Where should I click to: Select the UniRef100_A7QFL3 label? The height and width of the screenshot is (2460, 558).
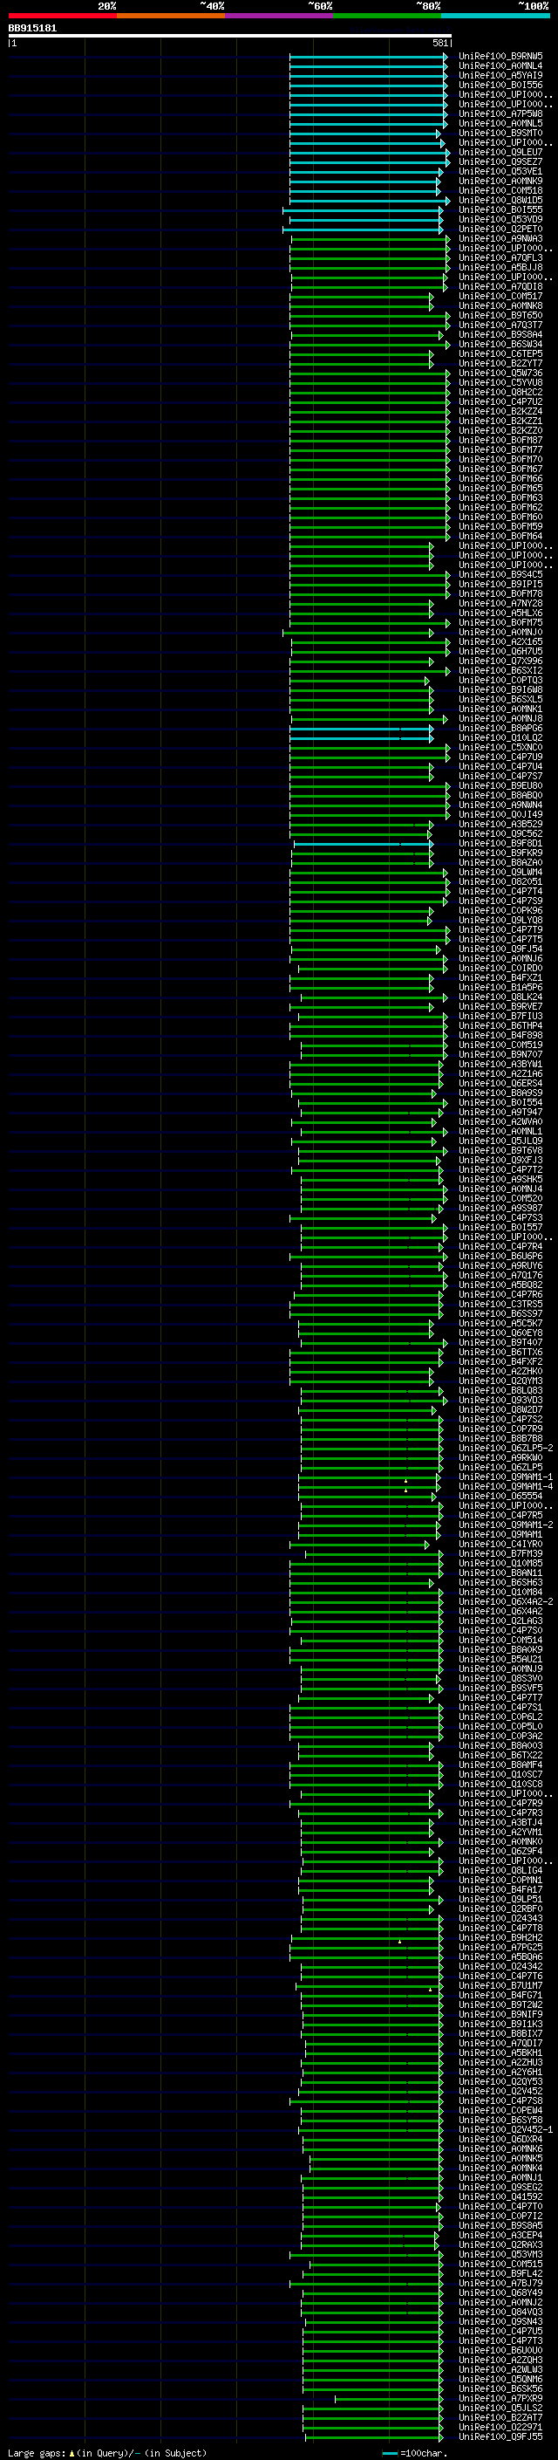[500, 257]
